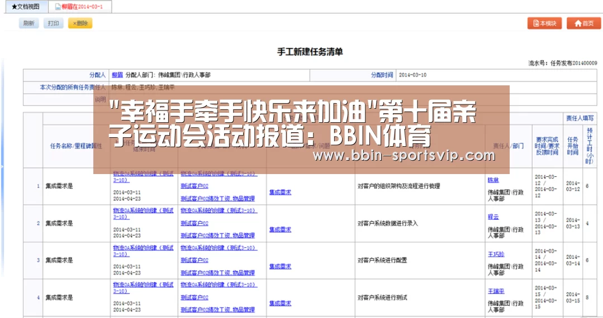This screenshot has height=318, width=603.
Task: Open 测试客户02 link in row 2
Action: (194, 223)
